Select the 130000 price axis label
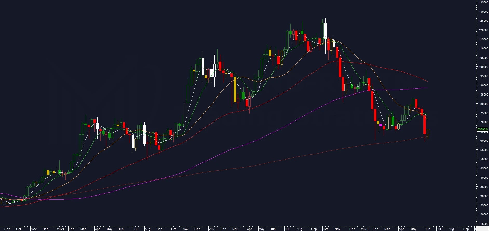This screenshot has height=231, width=489. (x=484, y=12)
